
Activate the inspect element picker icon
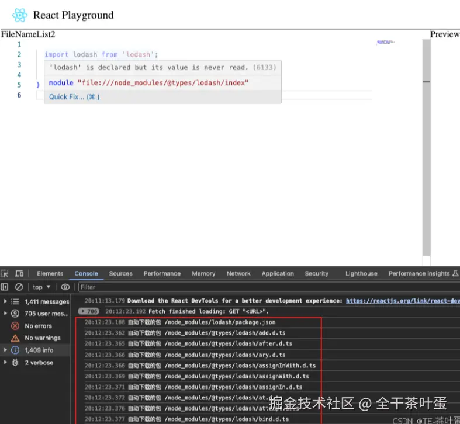click(5, 273)
